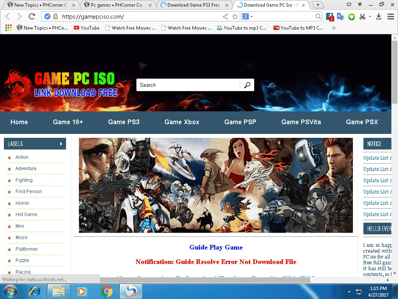Open the Horror label
Viewport: 398px width, 299px height.
pos(22,203)
